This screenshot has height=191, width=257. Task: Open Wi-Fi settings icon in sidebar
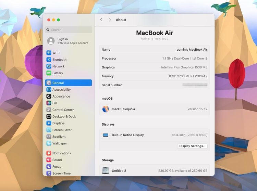pyautogui.click(x=49, y=53)
